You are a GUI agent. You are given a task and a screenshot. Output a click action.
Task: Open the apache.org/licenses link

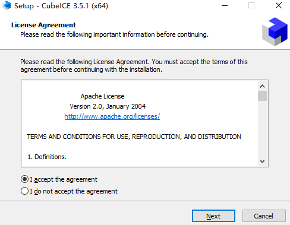click(x=112, y=116)
